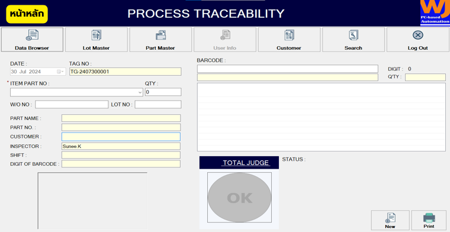Screen dimensions: 450x232
Task: Open the Lot Master icon
Action: 96,35
